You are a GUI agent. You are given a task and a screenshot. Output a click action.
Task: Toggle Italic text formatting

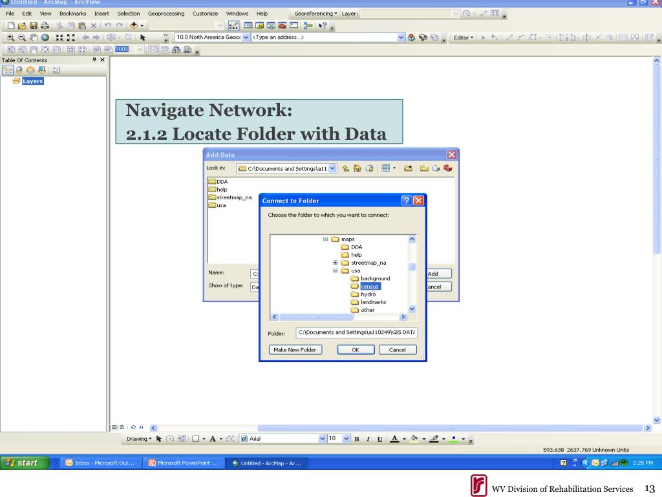[368, 439]
